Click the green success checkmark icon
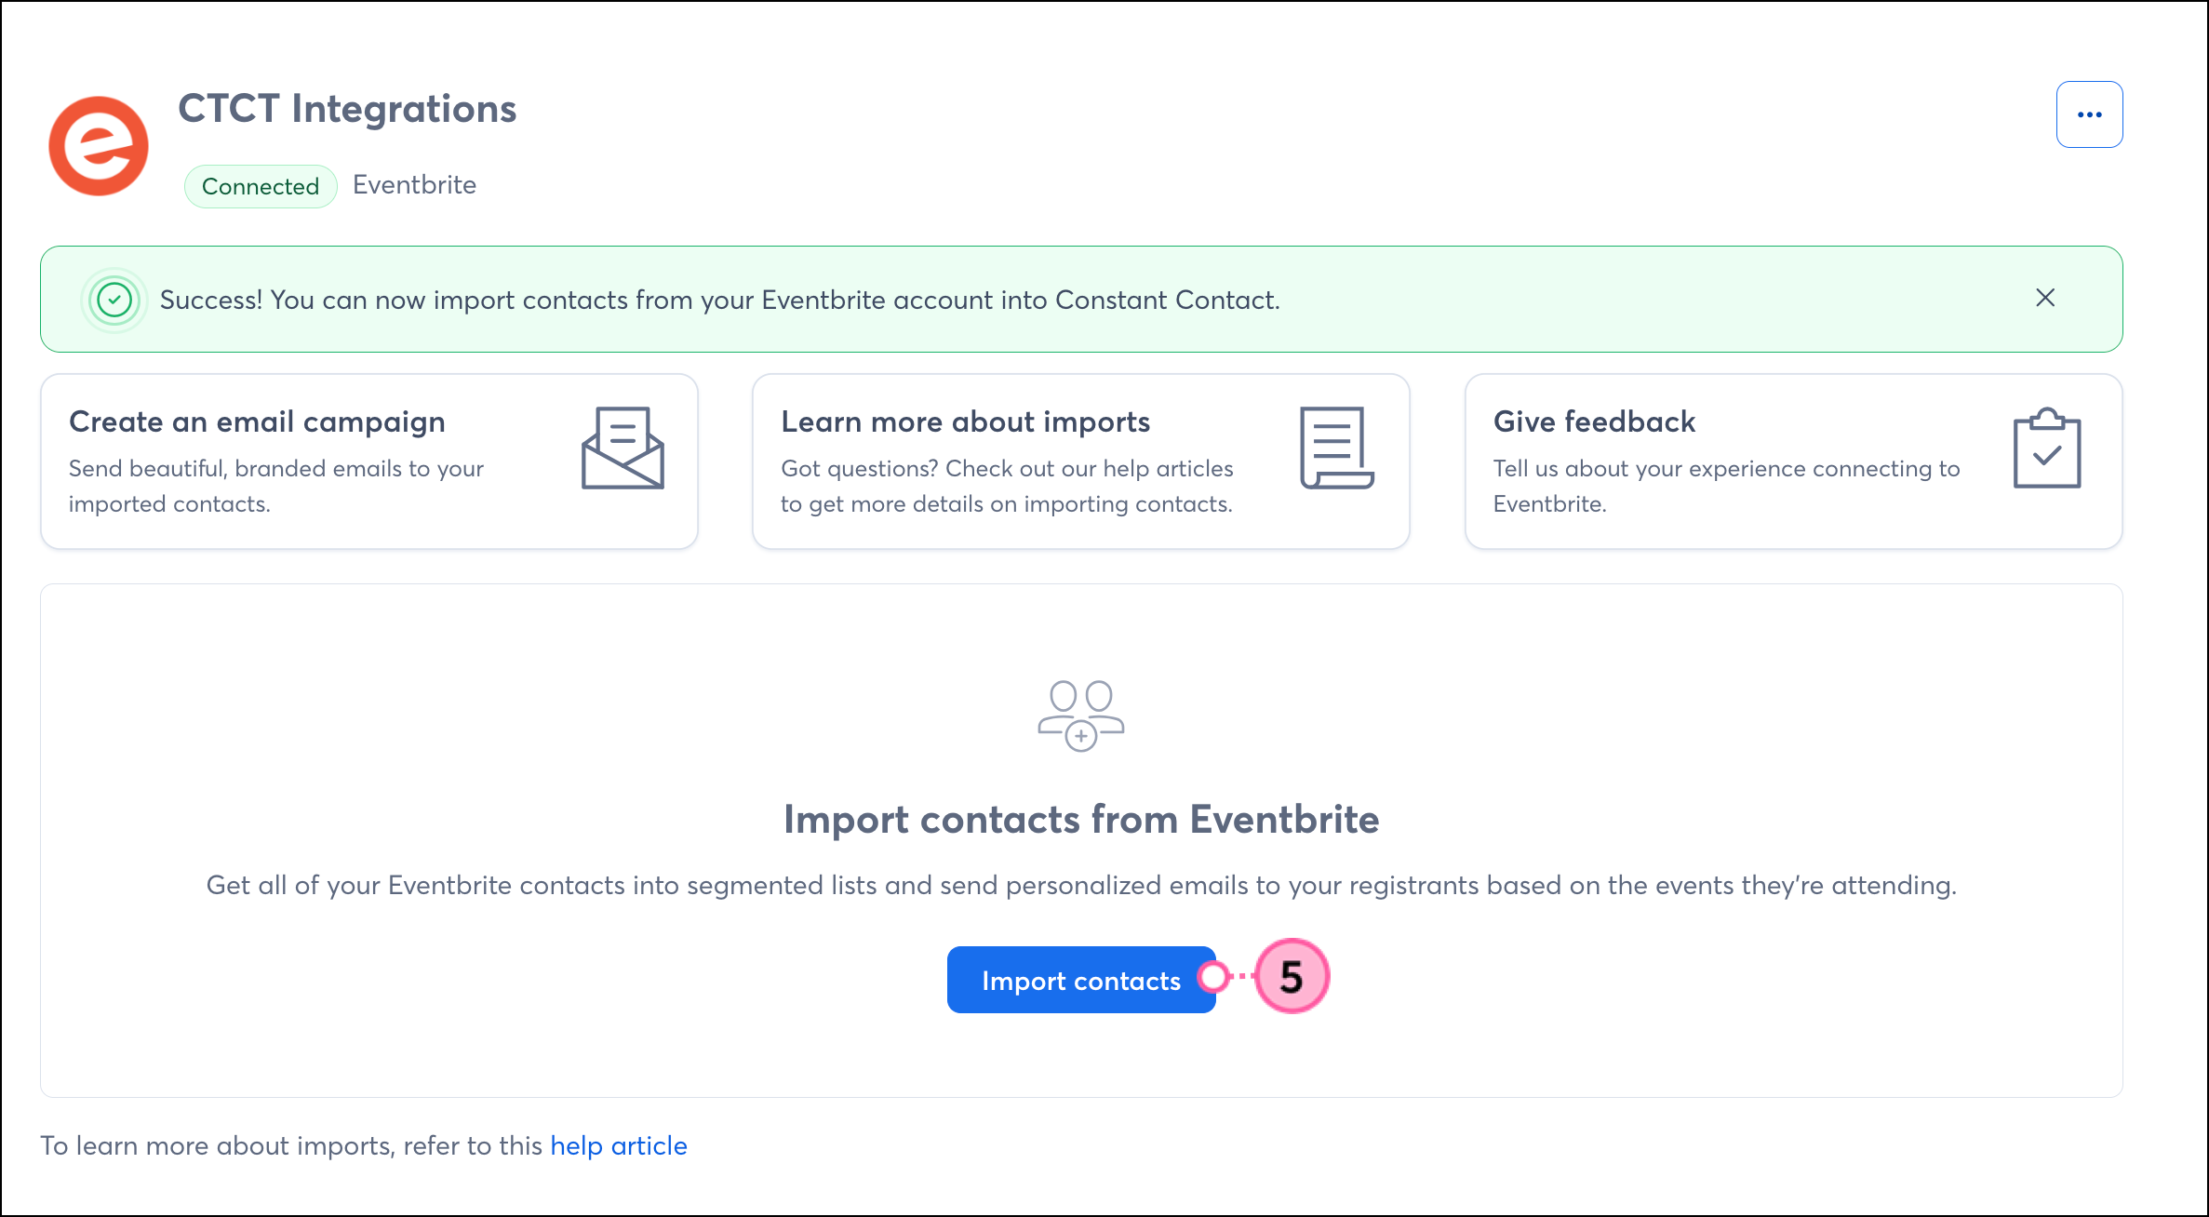Screen dimensions: 2209x1217 [114, 300]
